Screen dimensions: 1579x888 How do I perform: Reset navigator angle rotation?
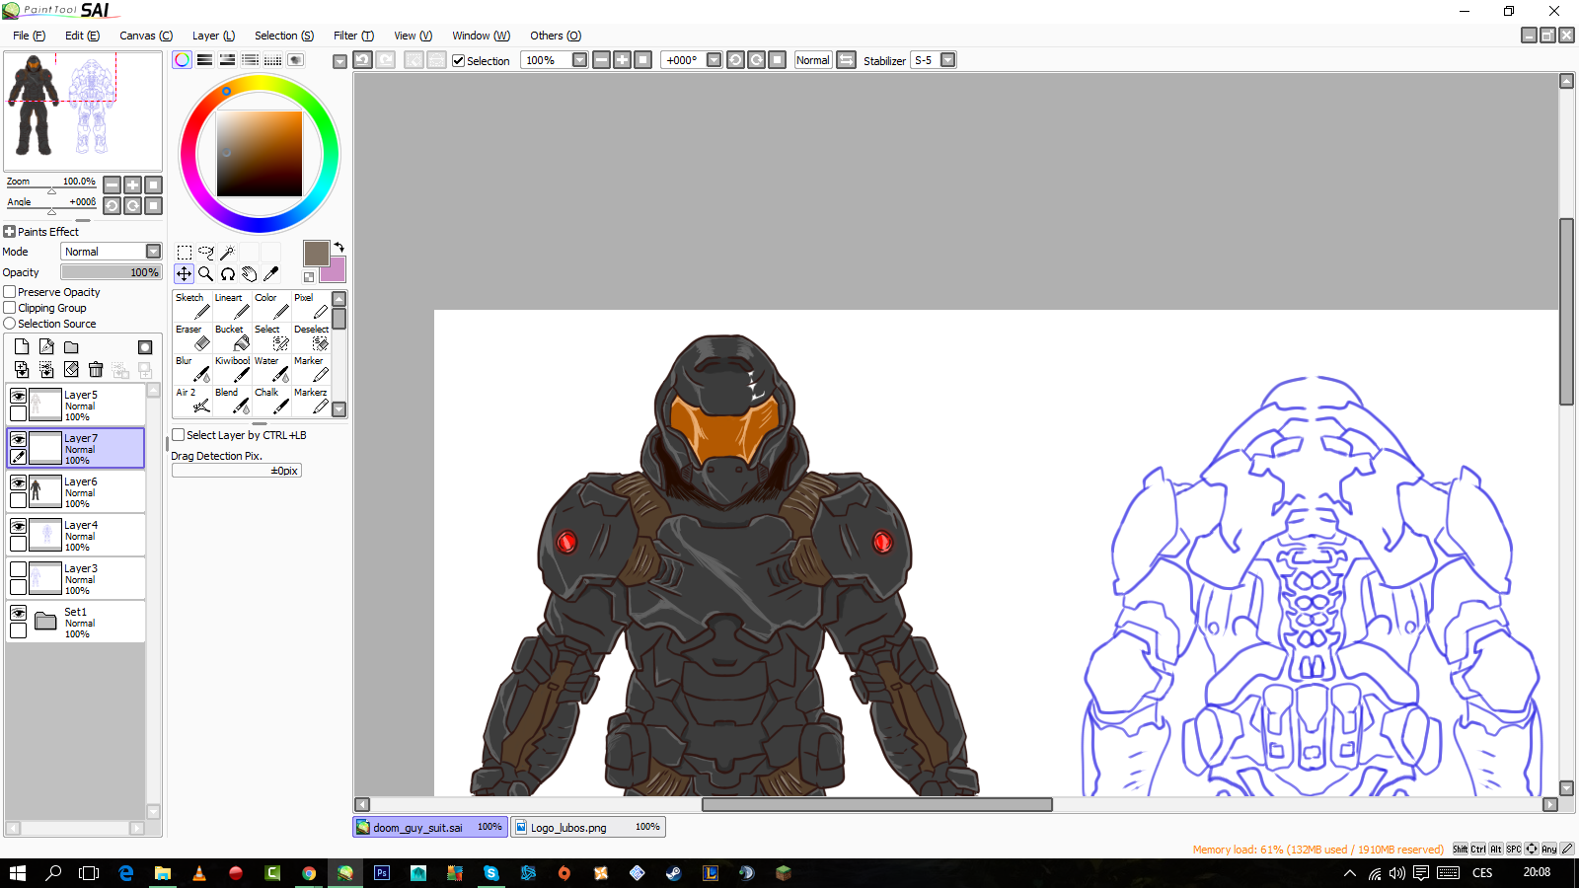pos(153,205)
